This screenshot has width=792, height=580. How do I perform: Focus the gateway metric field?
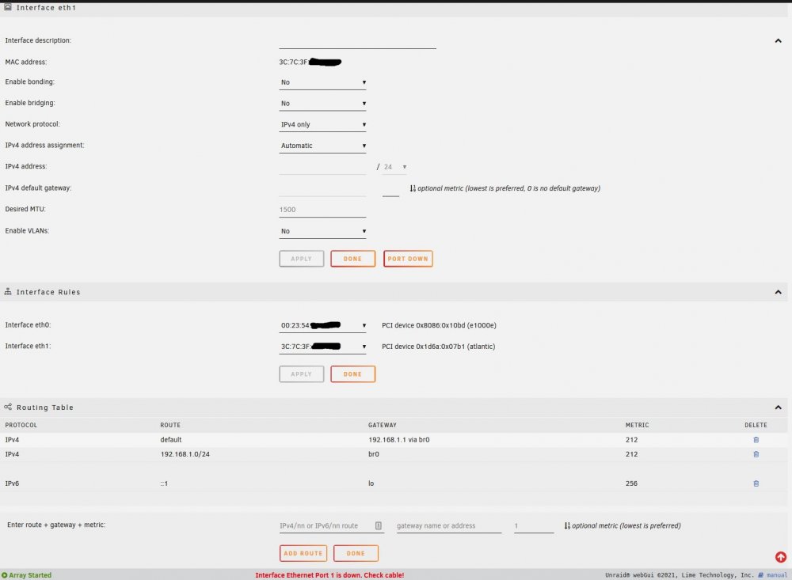(x=390, y=189)
